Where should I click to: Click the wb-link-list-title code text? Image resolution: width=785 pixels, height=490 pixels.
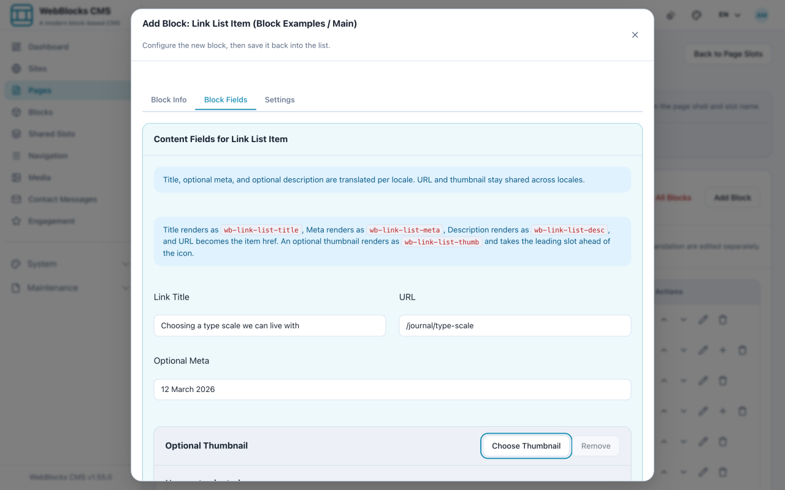pos(261,230)
